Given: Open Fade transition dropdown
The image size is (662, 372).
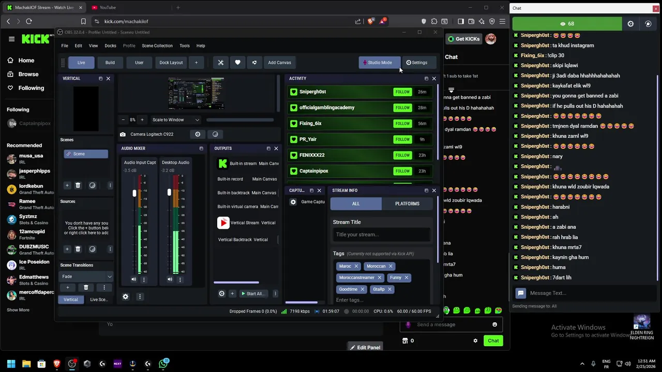Looking at the screenshot, I should pos(86,276).
